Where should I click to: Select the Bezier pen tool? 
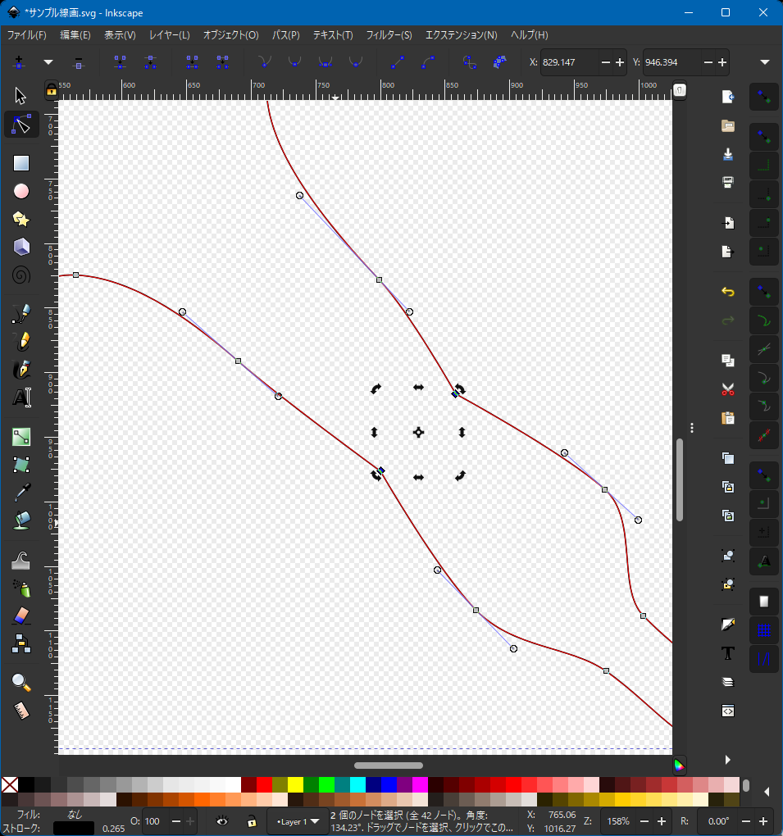[21, 313]
